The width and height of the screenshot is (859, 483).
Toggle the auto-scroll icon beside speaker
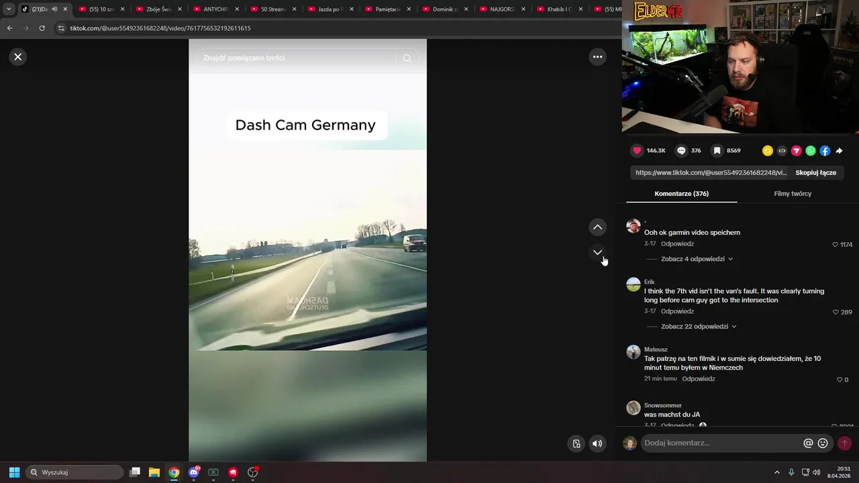576,443
